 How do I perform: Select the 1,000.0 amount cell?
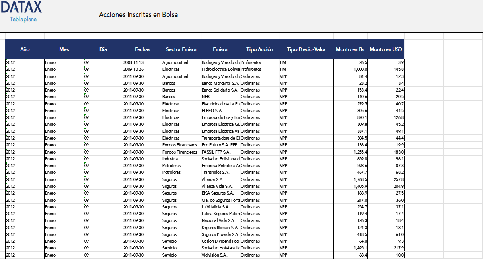(351, 69)
